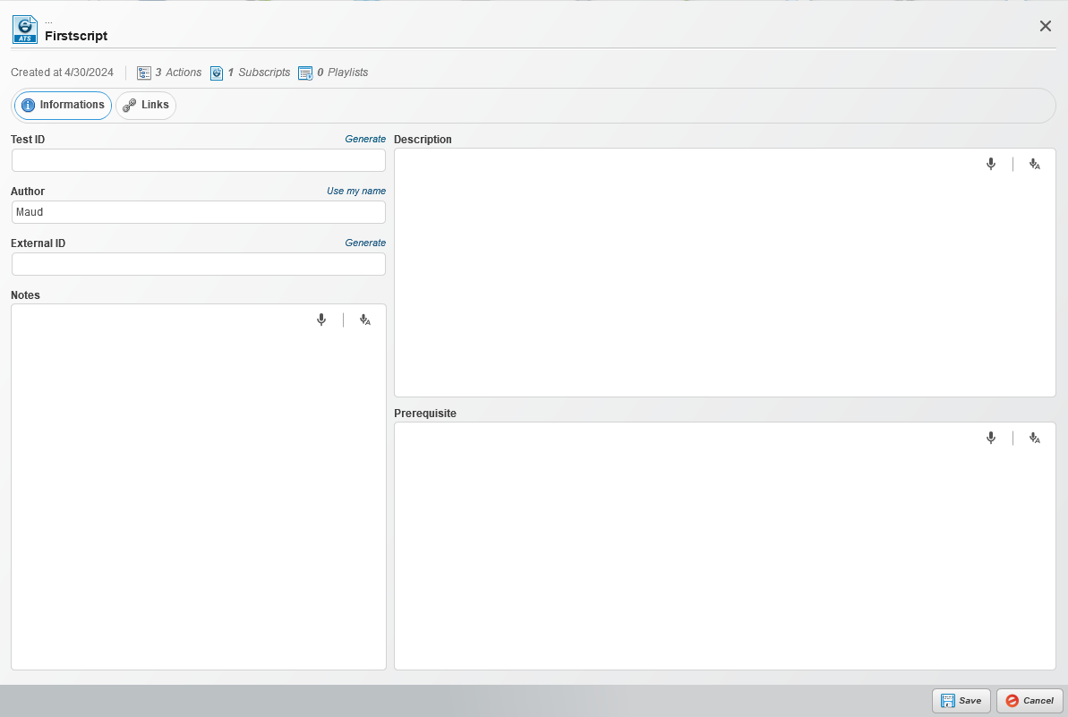The image size is (1068, 717).
Task: Click the Test ID label
Action: (28, 140)
